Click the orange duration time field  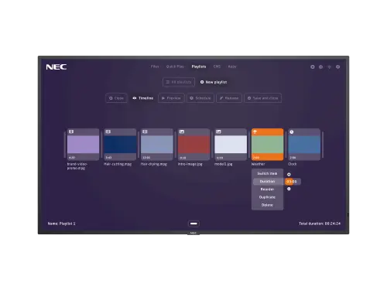(x=292, y=182)
